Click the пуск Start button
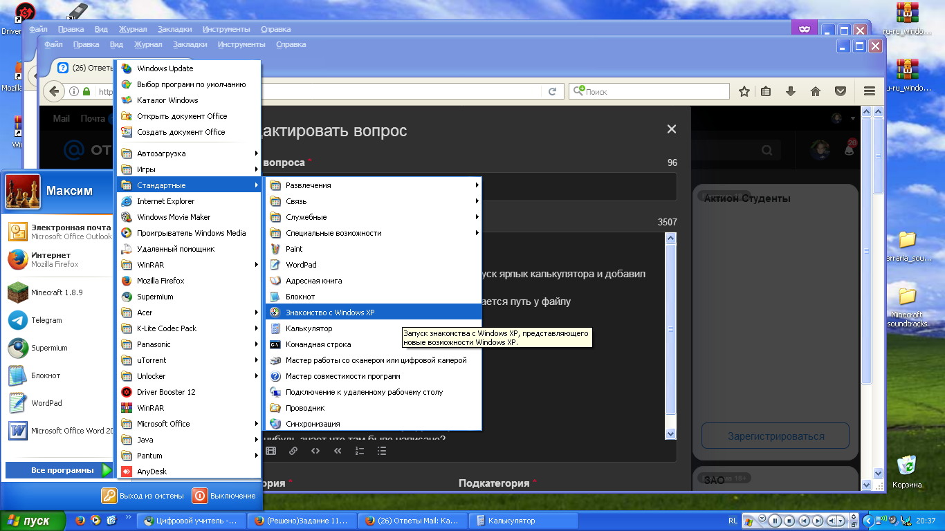The width and height of the screenshot is (945, 531). click(x=33, y=521)
